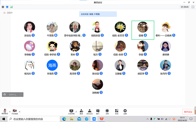The width and height of the screenshot is (196, 122).
Task: Click the 离开会议 leave meeting button
Action: point(188,112)
